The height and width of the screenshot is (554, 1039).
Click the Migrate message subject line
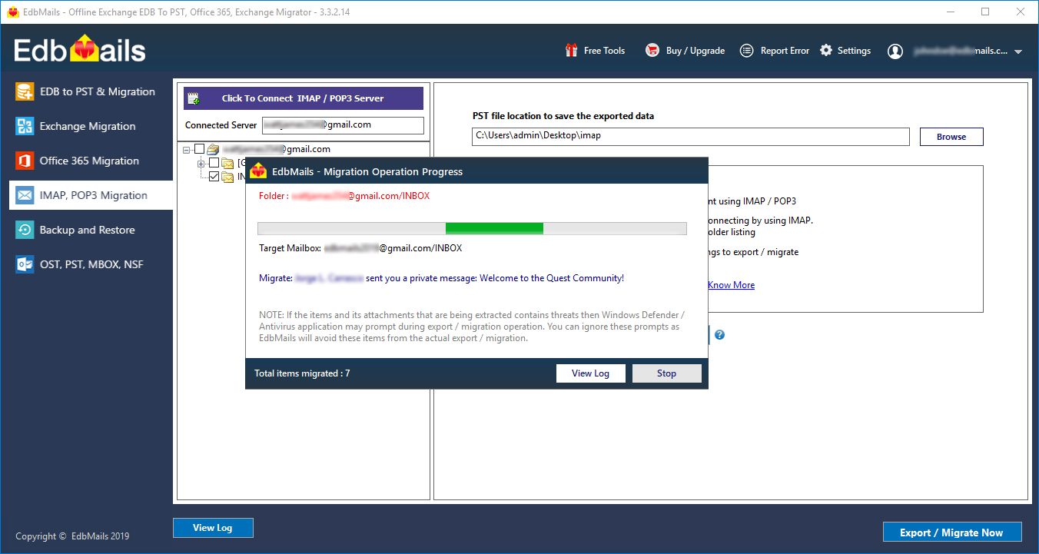coord(441,278)
